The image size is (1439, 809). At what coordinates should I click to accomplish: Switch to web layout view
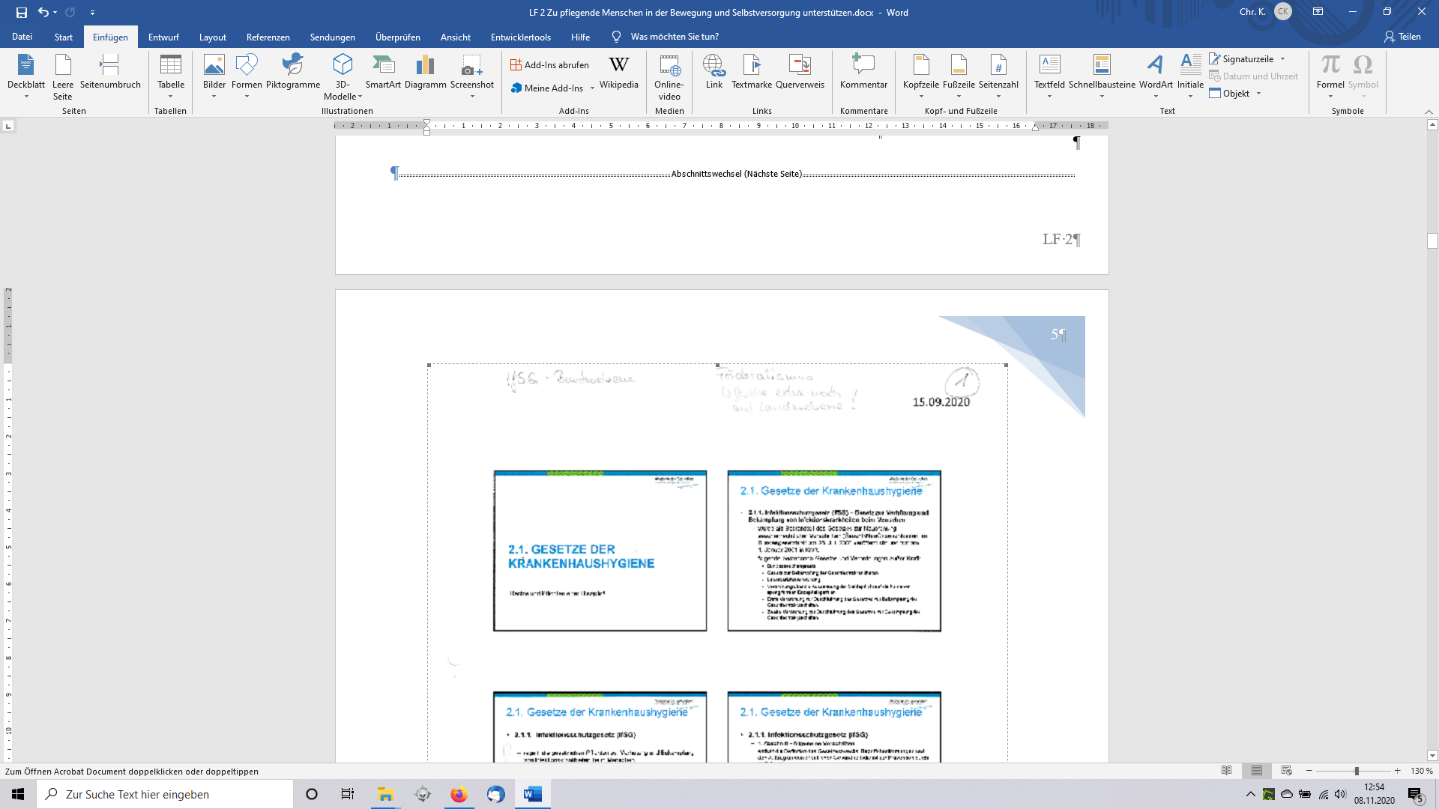coord(1287,771)
